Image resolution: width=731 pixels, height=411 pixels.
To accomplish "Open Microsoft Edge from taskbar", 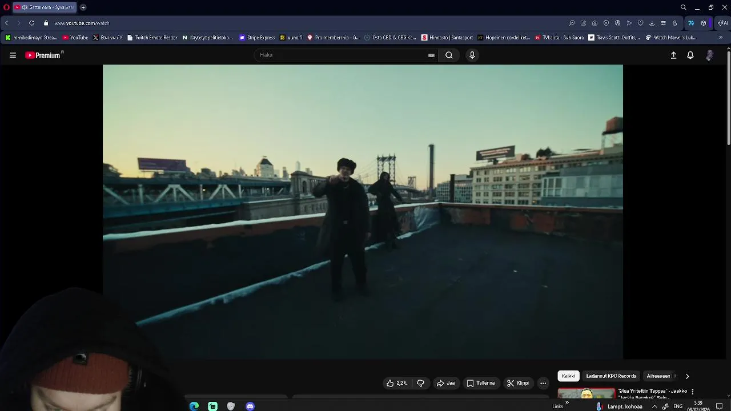I will [194, 406].
